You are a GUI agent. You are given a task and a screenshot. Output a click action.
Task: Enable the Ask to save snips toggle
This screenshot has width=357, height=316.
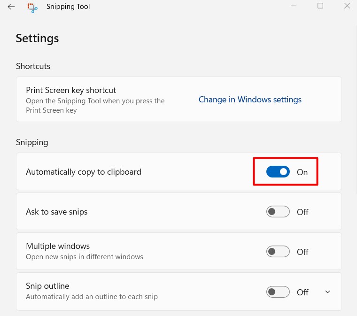[x=278, y=212]
